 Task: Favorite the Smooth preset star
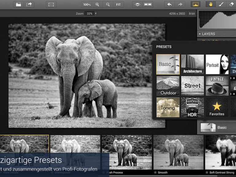[155, 172]
